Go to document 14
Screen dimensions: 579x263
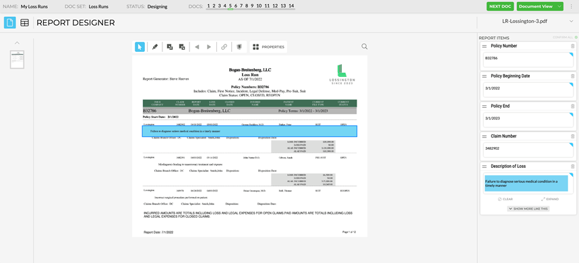pos(291,6)
